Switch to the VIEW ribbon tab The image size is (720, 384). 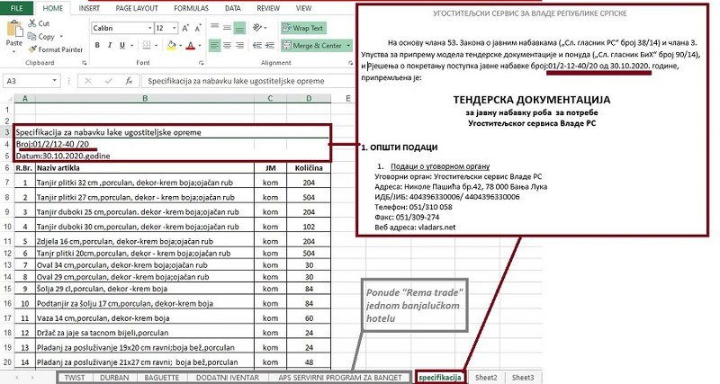point(303,8)
